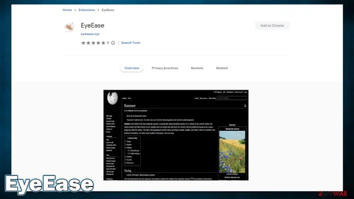Click the summer meadow photo in the preview
Viewport: 354px width, 199px height.
[232, 152]
